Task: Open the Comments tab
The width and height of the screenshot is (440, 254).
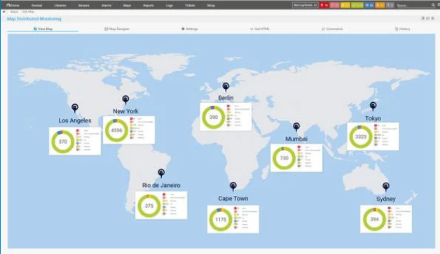Action: (x=332, y=29)
